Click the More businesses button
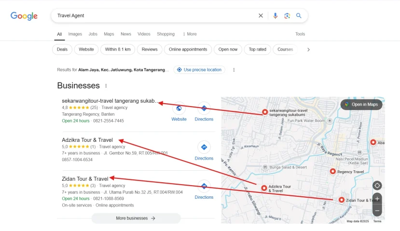The height and width of the screenshot is (231, 400). [x=136, y=218]
